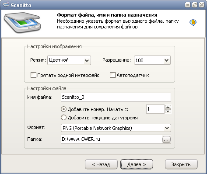
Task: Expand the Режим dropdown showing Цветной
Action: point(69,60)
